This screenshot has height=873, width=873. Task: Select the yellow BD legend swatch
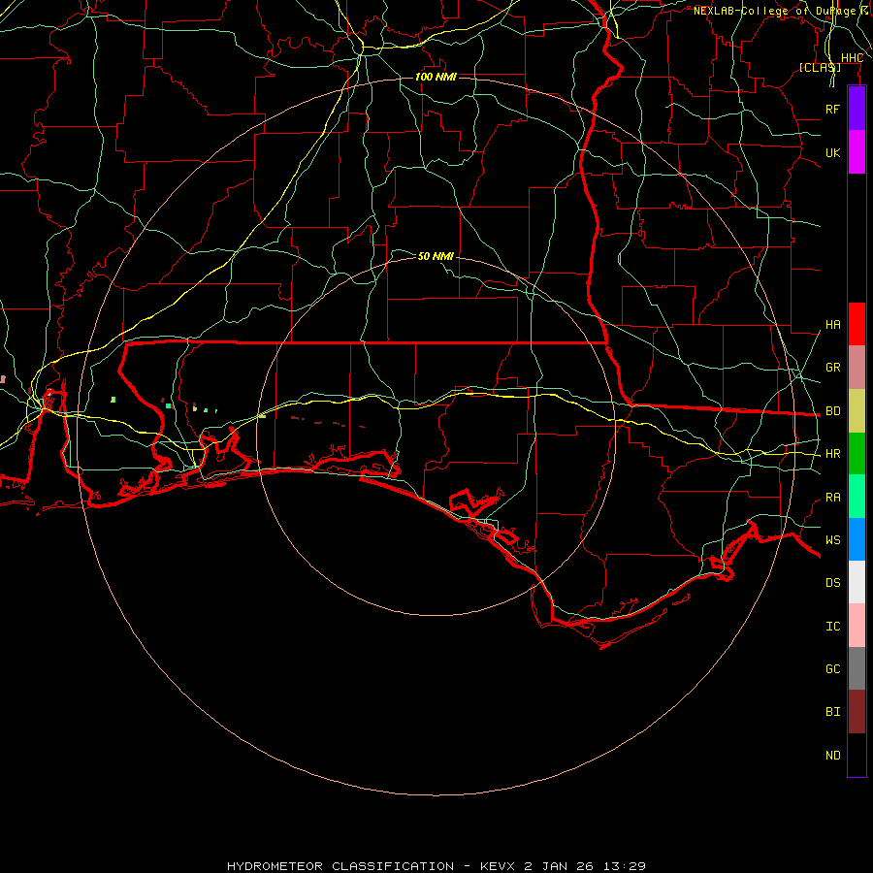[857, 411]
